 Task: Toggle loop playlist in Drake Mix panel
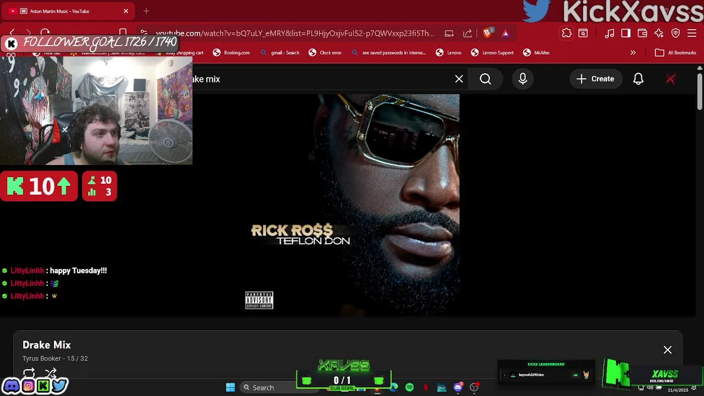click(29, 373)
